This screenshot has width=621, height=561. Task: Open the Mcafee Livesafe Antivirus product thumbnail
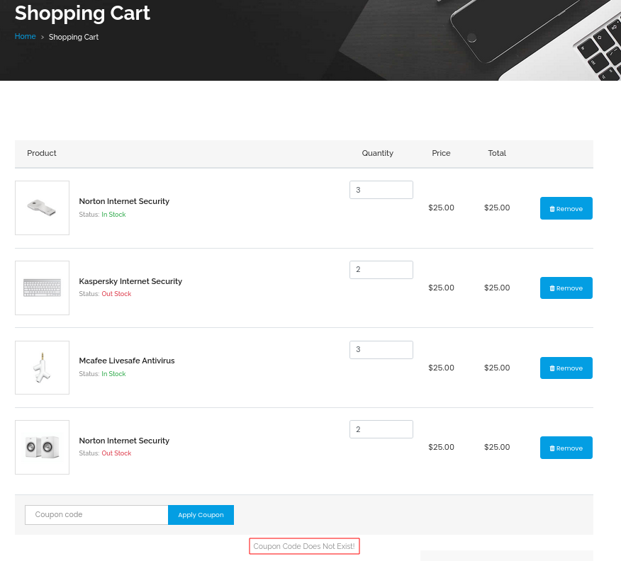coord(42,368)
